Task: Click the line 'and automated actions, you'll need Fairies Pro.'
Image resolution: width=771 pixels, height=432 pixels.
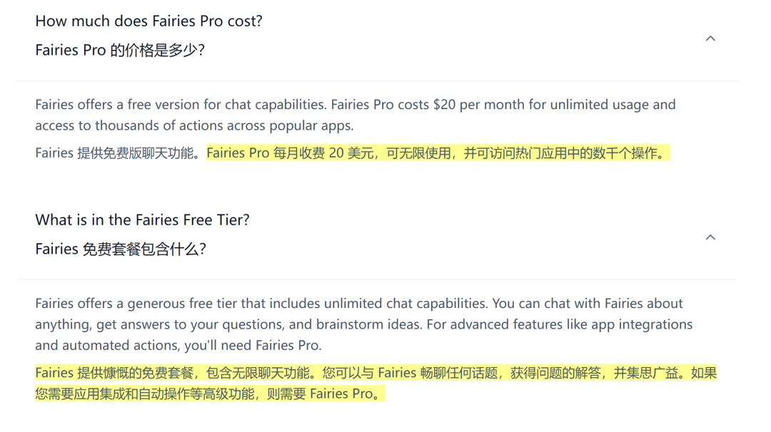Action: point(178,346)
